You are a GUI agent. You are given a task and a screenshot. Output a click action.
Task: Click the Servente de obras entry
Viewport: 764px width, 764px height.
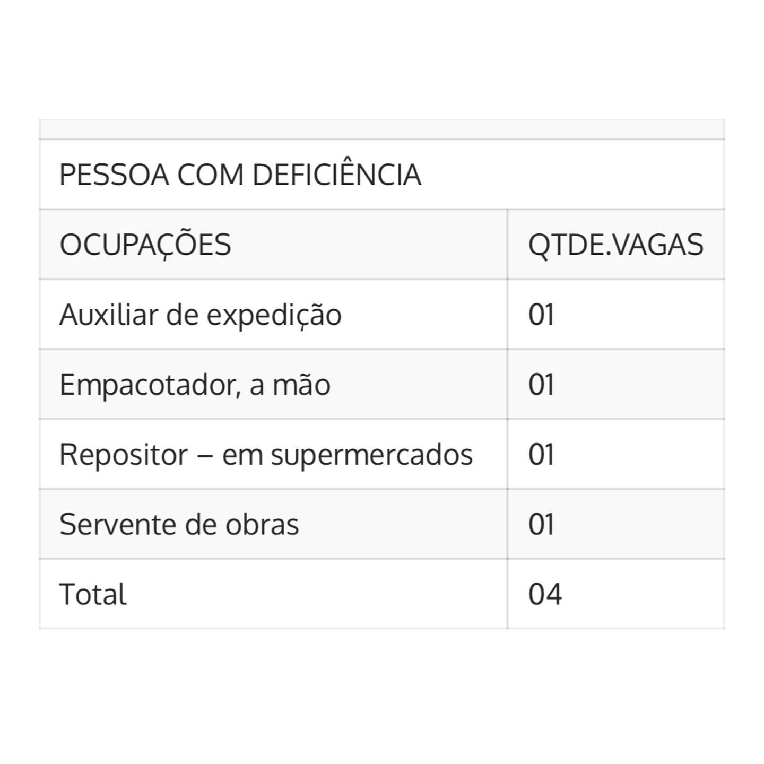click(x=179, y=524)
